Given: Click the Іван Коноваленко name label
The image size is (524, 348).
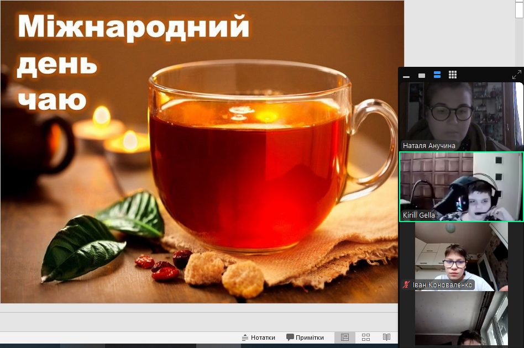Looking at the screenshot, I should (442, 285).
